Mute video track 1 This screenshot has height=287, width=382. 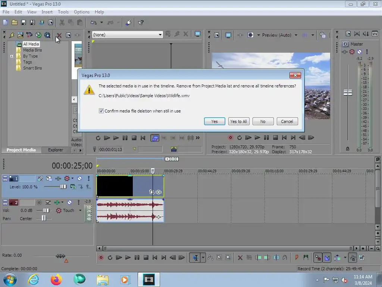(x=80, y=178)
